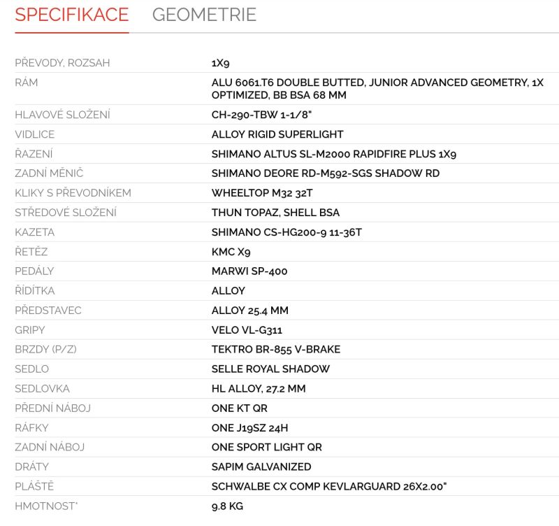Click the 'Hlavové složení' label
The image size is (559, 526).
[62, 115]
